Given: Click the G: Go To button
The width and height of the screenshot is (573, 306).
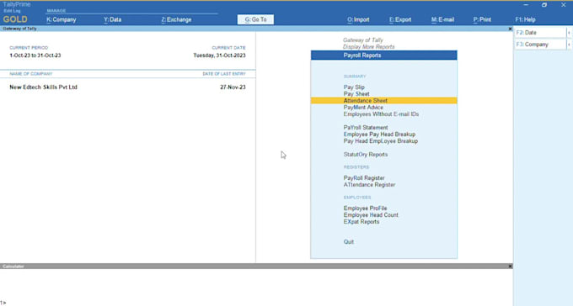Looking at the screenshot, I should pyautogui.click(x=255, y=19).
